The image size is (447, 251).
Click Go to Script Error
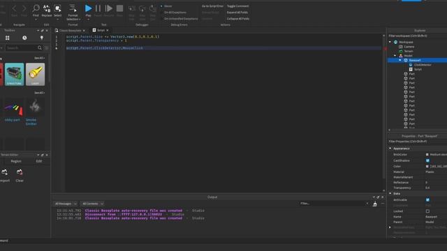212,6
